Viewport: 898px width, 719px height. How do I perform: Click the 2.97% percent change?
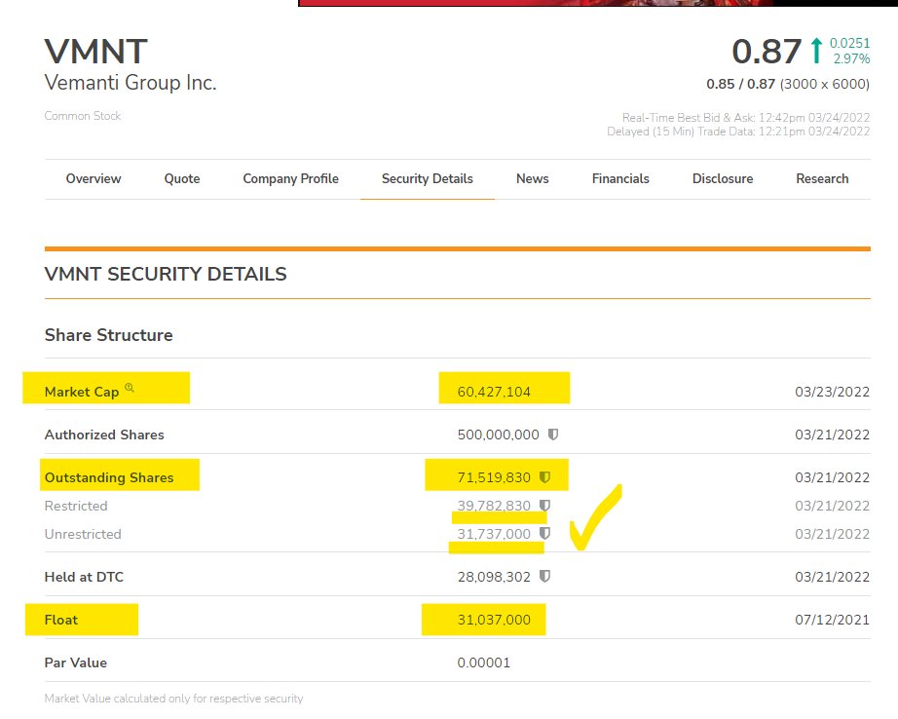(851, 58)
